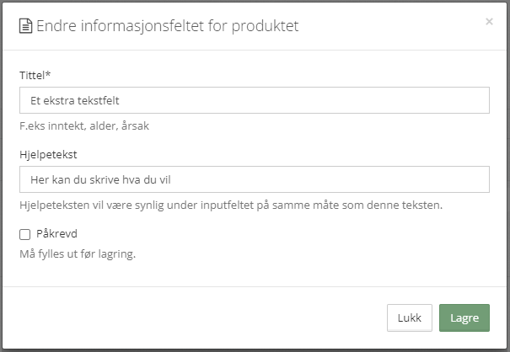Click the dimmed backdrop below the dialog
510x352 pixels.
point(255,350)
